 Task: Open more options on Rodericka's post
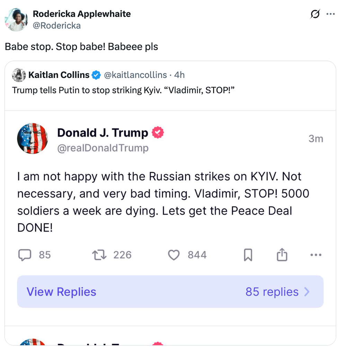point(331,14)
